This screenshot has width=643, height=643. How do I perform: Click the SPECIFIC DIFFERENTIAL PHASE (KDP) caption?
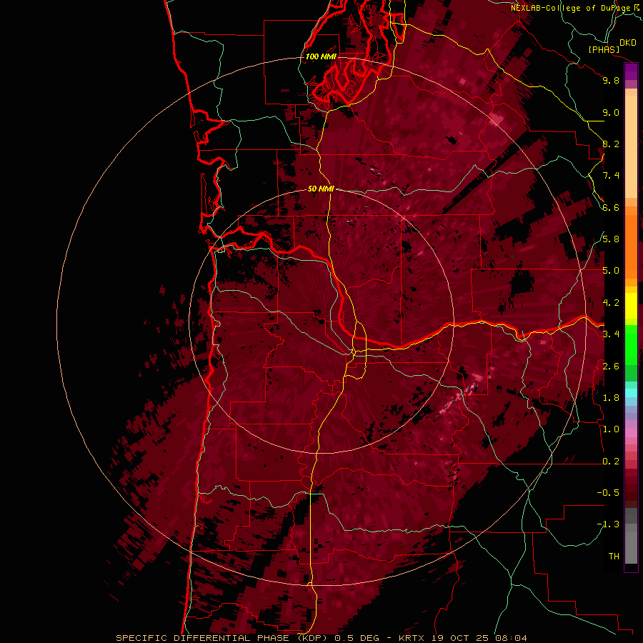pyautogui.click(x=221, y=638)
